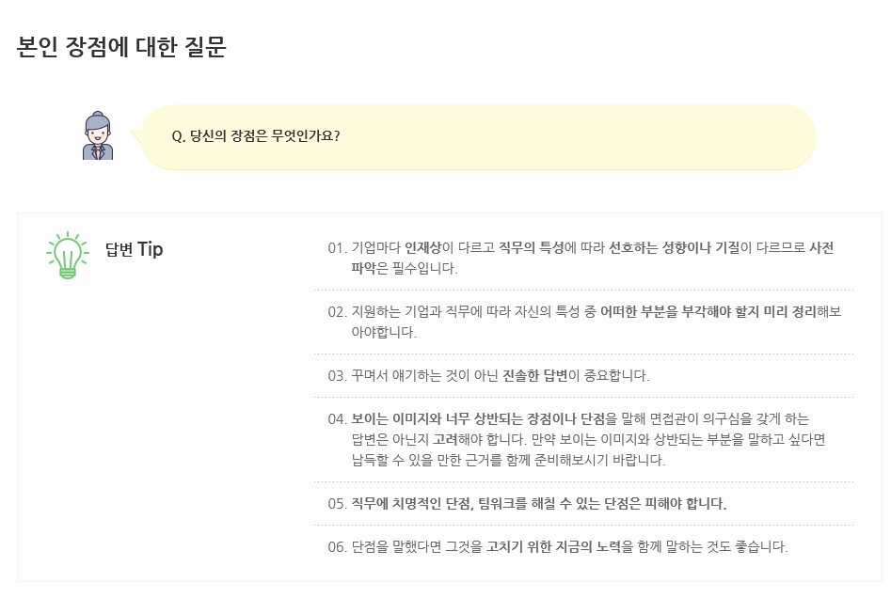Click the question bubble 당신의 장점은 무엇인가요?

click(x=476, y=137)
